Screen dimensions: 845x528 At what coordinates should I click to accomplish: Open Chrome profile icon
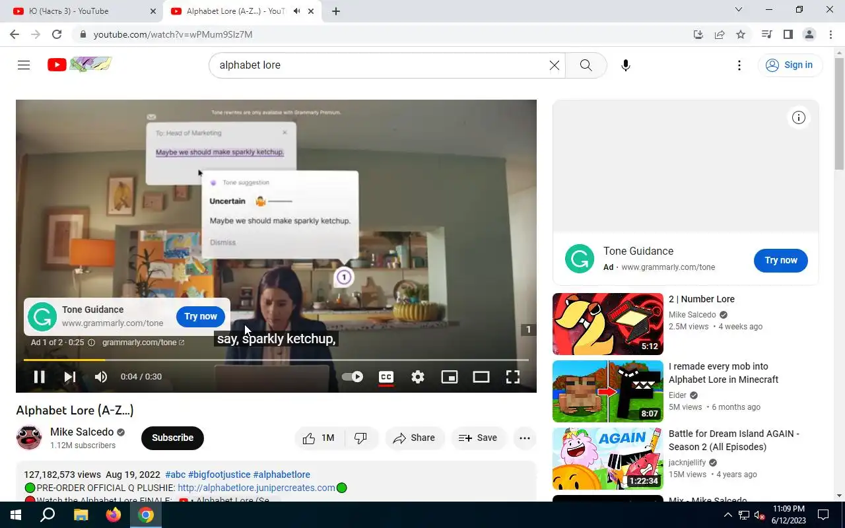(x=809, y=34)
